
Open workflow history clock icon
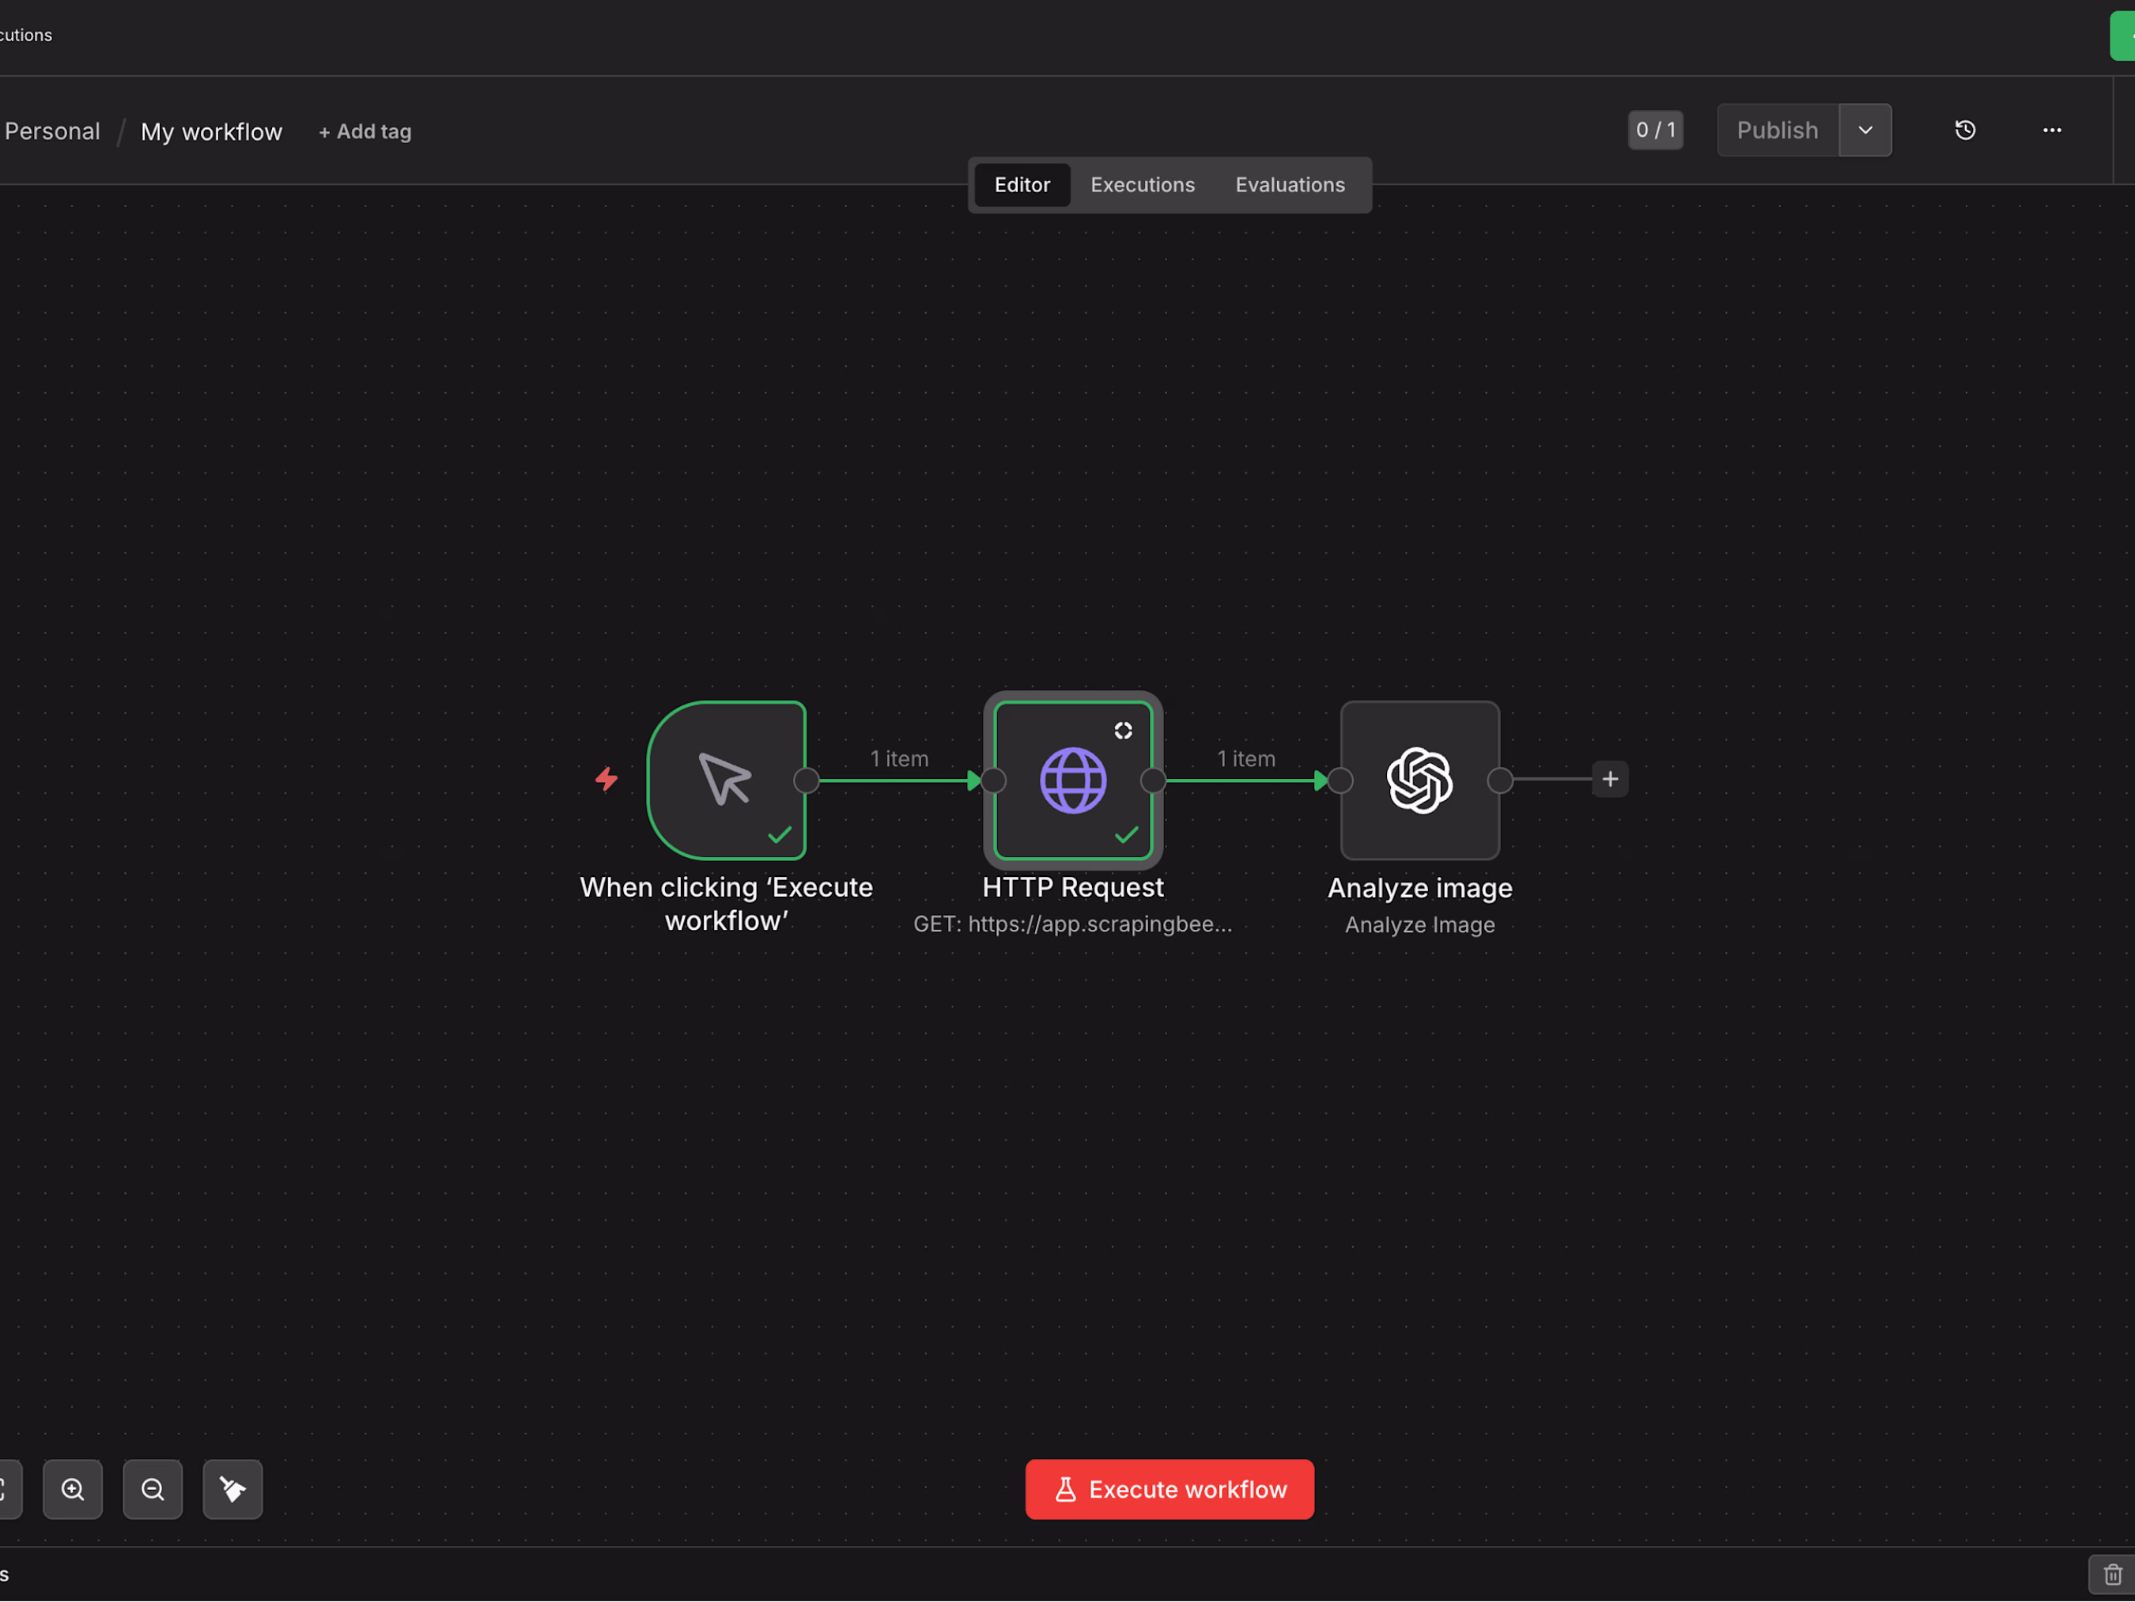(1965, 130)
